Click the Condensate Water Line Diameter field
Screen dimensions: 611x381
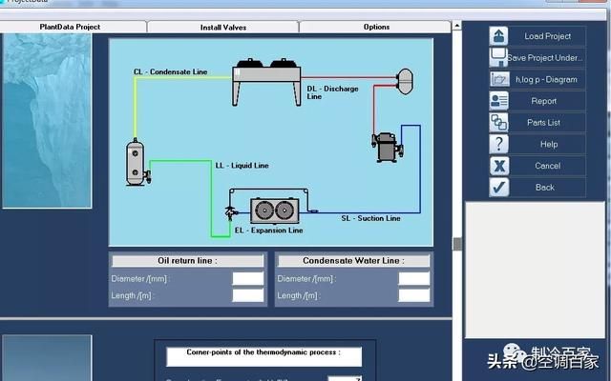click(413, 279)
